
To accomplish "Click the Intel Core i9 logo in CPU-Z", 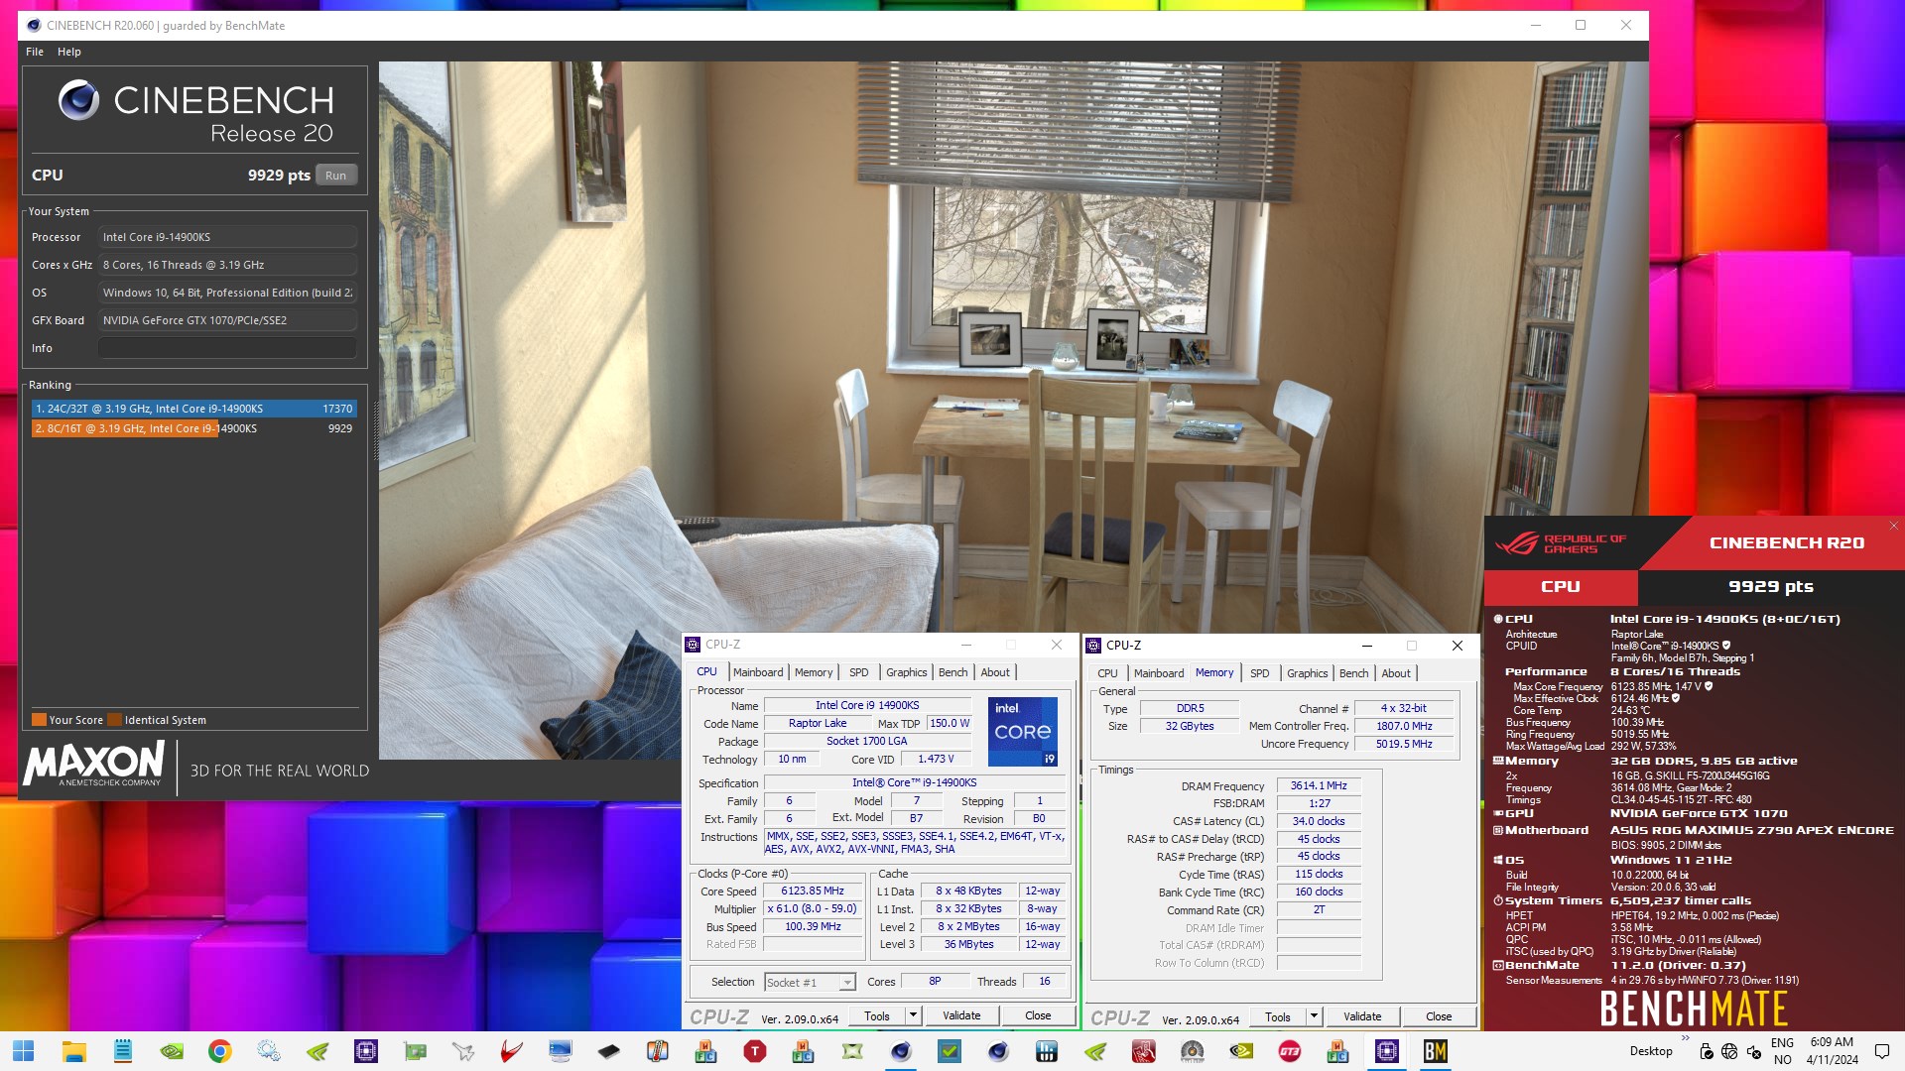I will coord(1022,732).
